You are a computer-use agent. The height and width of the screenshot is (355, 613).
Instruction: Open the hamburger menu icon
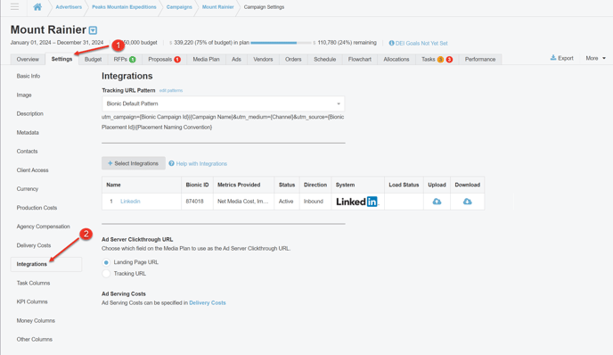click(14, 6)
